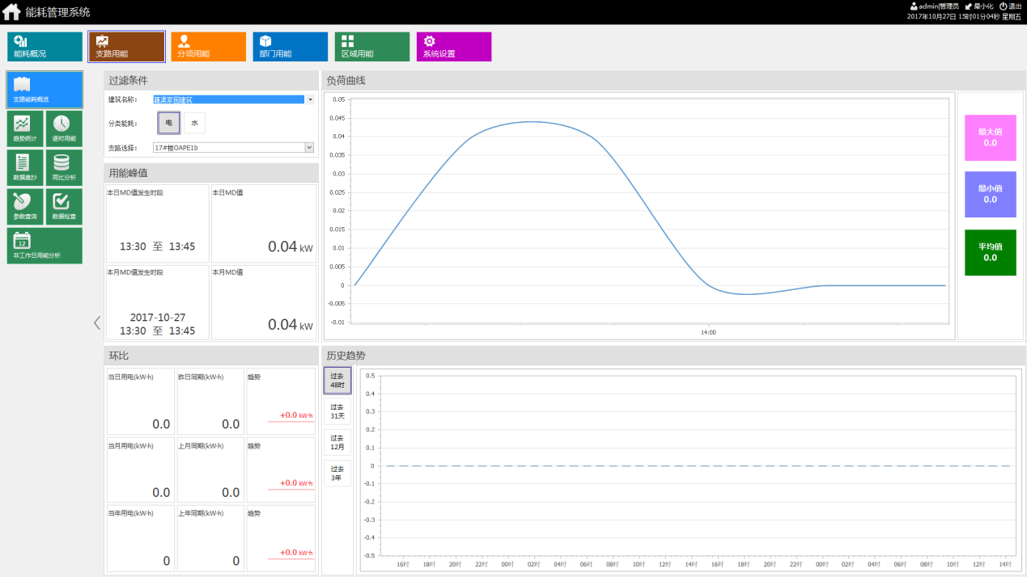1027x577 pixels.
Task: Open the 数据检查 checkmark tile
Action: pyautogui.click(x=64, y=206)
